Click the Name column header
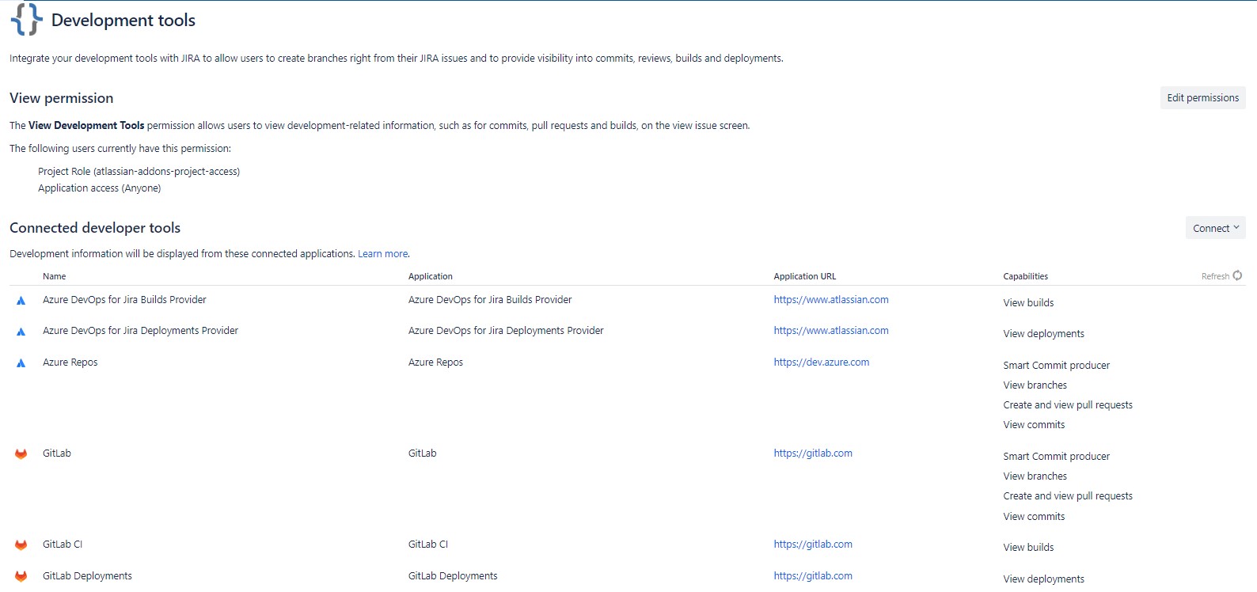 point(55,276)
